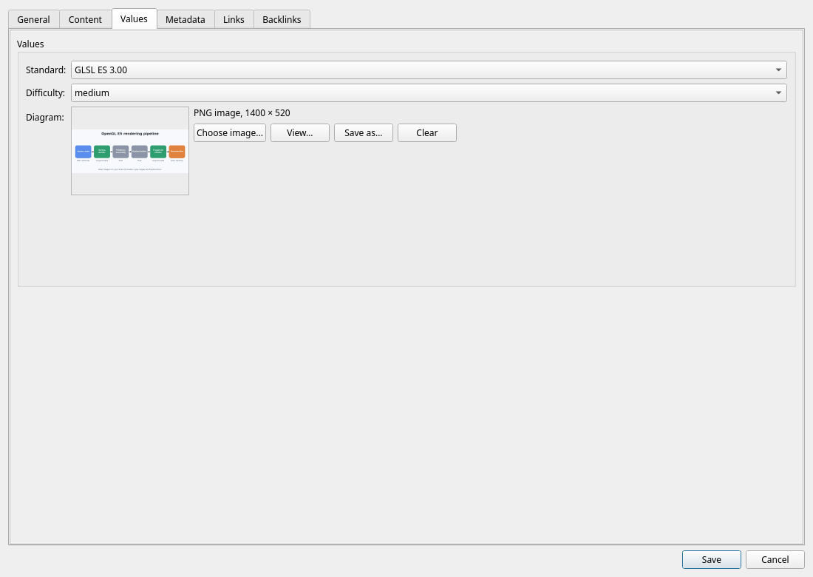Clear the diagram image
Viewport: 813px width, 577px height.
pos(426,133)
